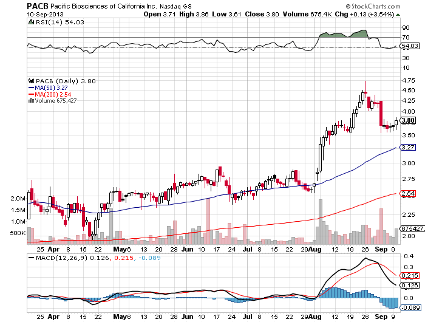This screenshot has height=322, width=425.
Task: Click the 2.25 price axis label
Action: 409,215
